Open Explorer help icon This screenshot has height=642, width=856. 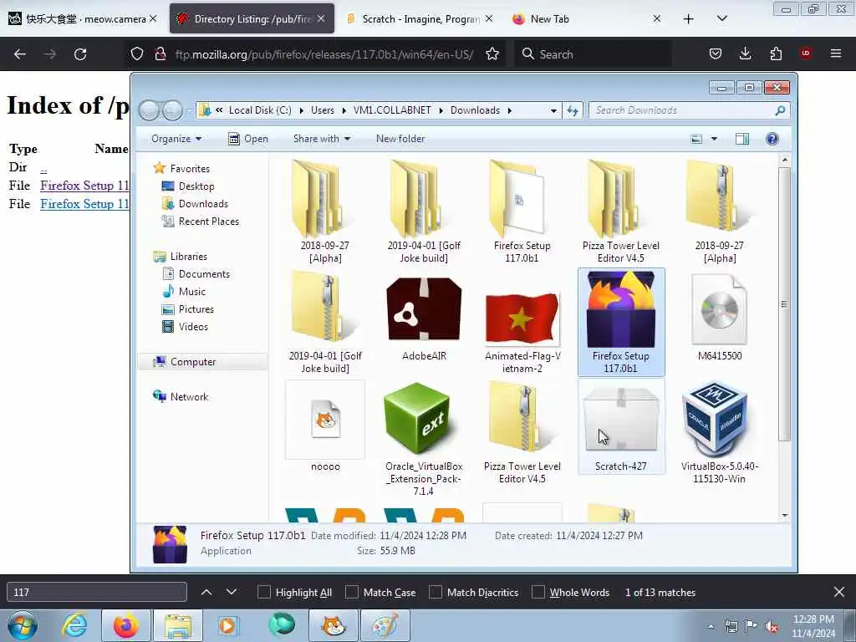[772, 139]
